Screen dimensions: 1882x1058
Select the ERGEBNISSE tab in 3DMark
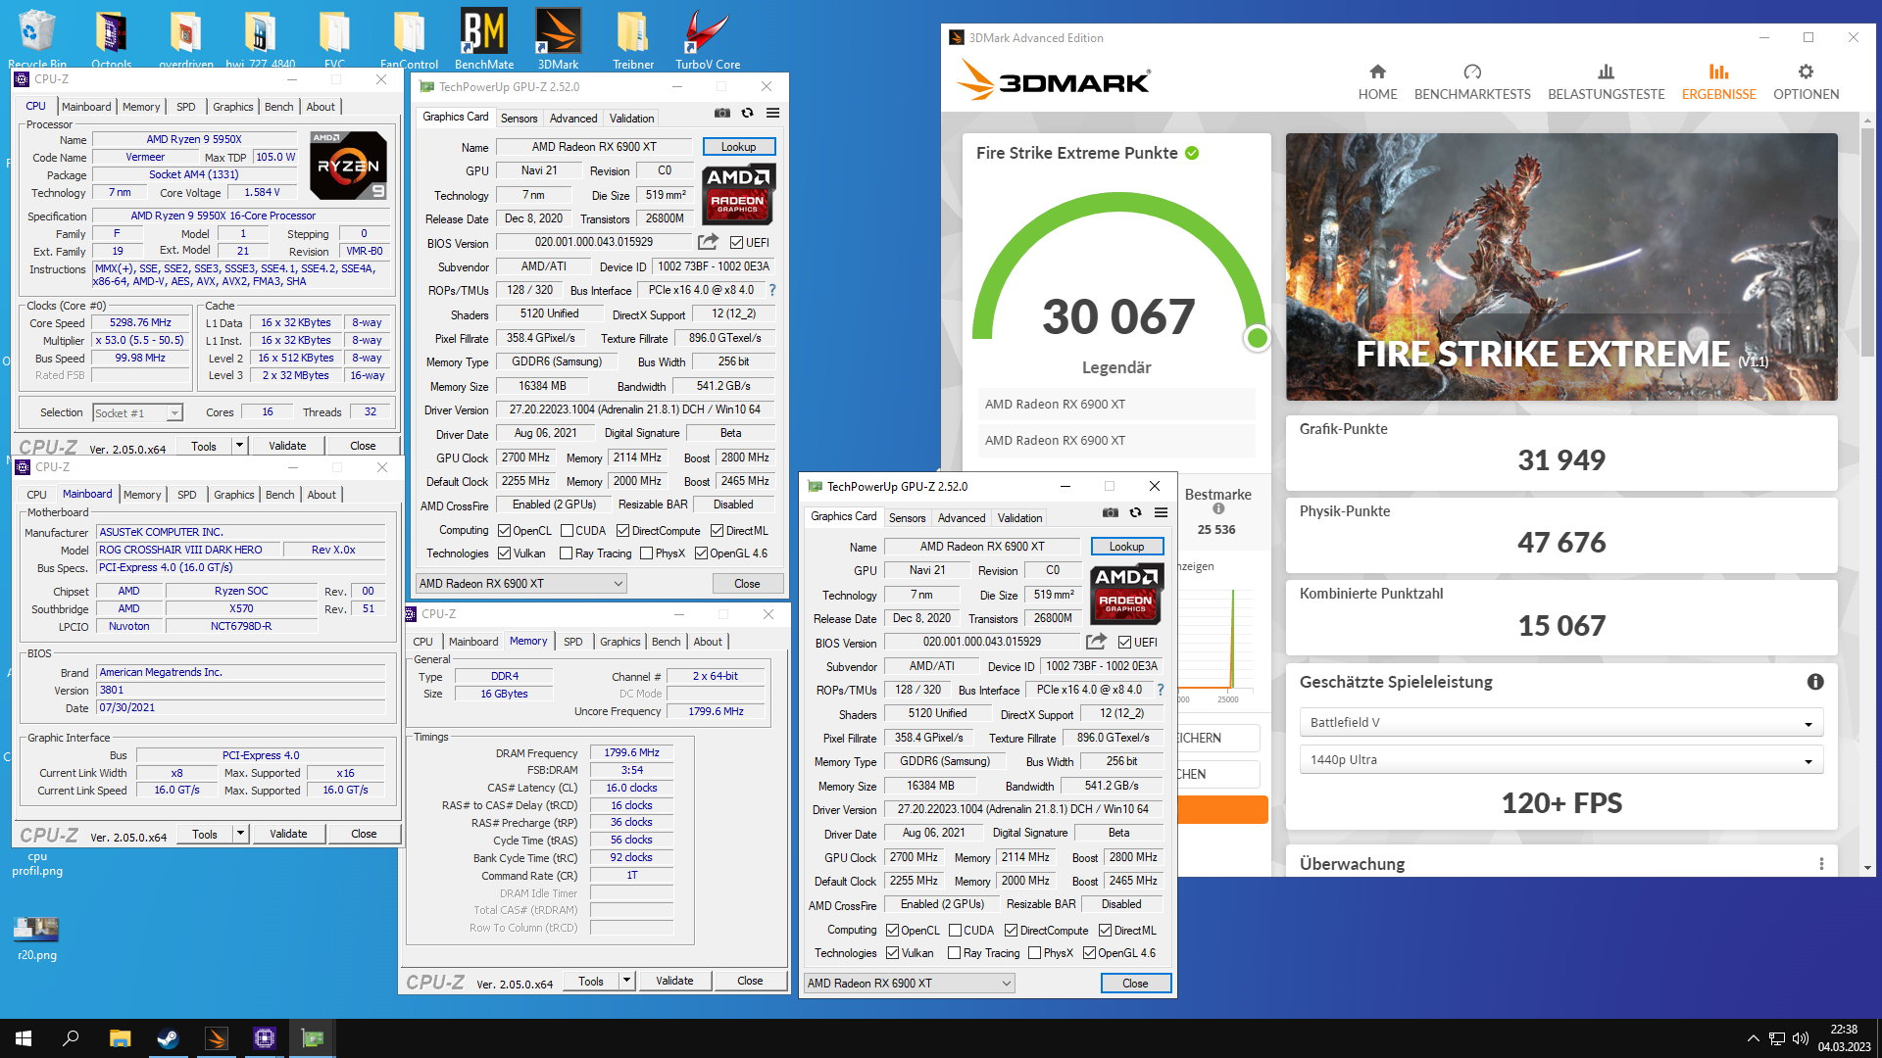[1718, 82]
